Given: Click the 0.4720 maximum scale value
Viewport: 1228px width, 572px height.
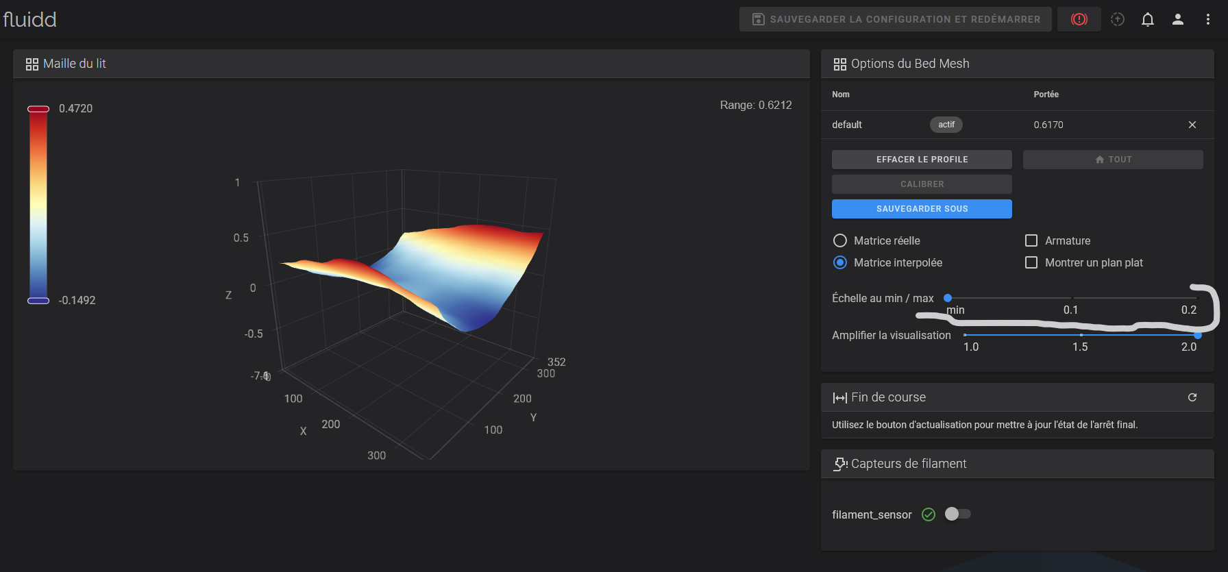Looking at the screenshot, I should point(75,108).
